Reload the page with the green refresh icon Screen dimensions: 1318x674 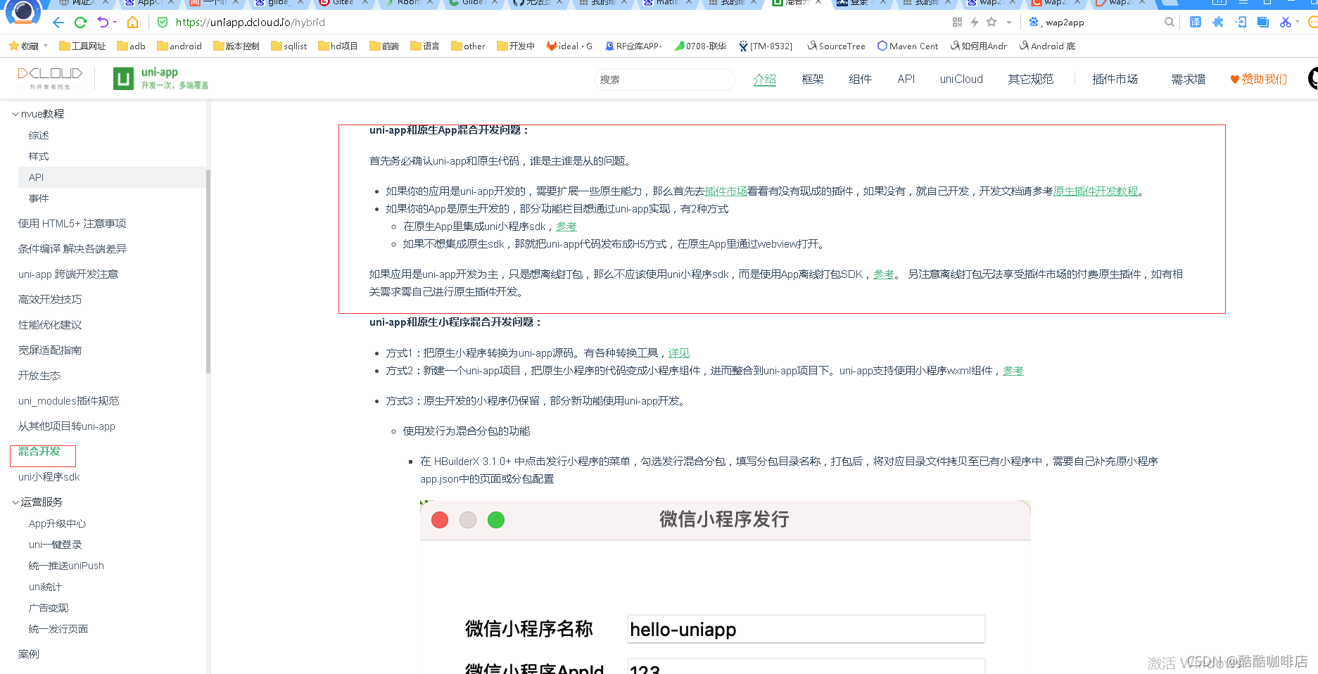(x=80, y=23)
